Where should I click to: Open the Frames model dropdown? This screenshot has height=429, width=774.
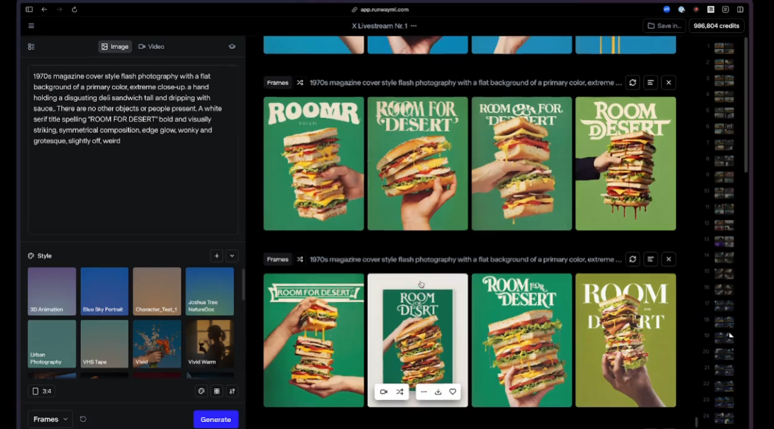pos(50,419)
